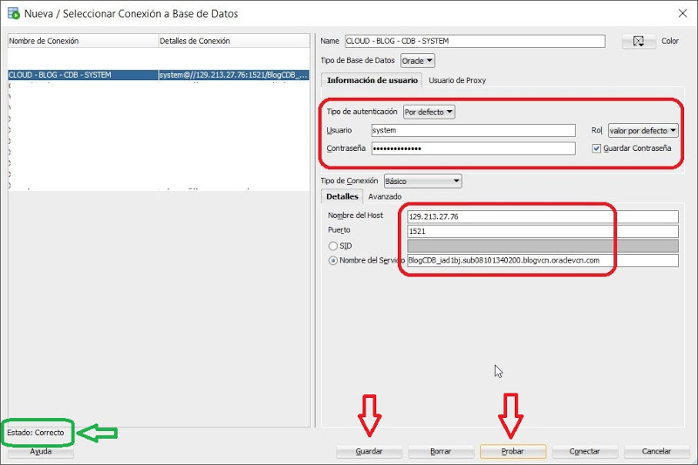Toggle the Guardar Contraseña checkbox
This screenshot has height=465, width=698.
click(597, 148)
